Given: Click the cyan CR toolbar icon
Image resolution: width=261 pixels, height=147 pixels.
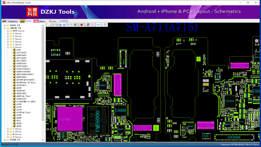Looking at the screenshot, I should point(98,25).
